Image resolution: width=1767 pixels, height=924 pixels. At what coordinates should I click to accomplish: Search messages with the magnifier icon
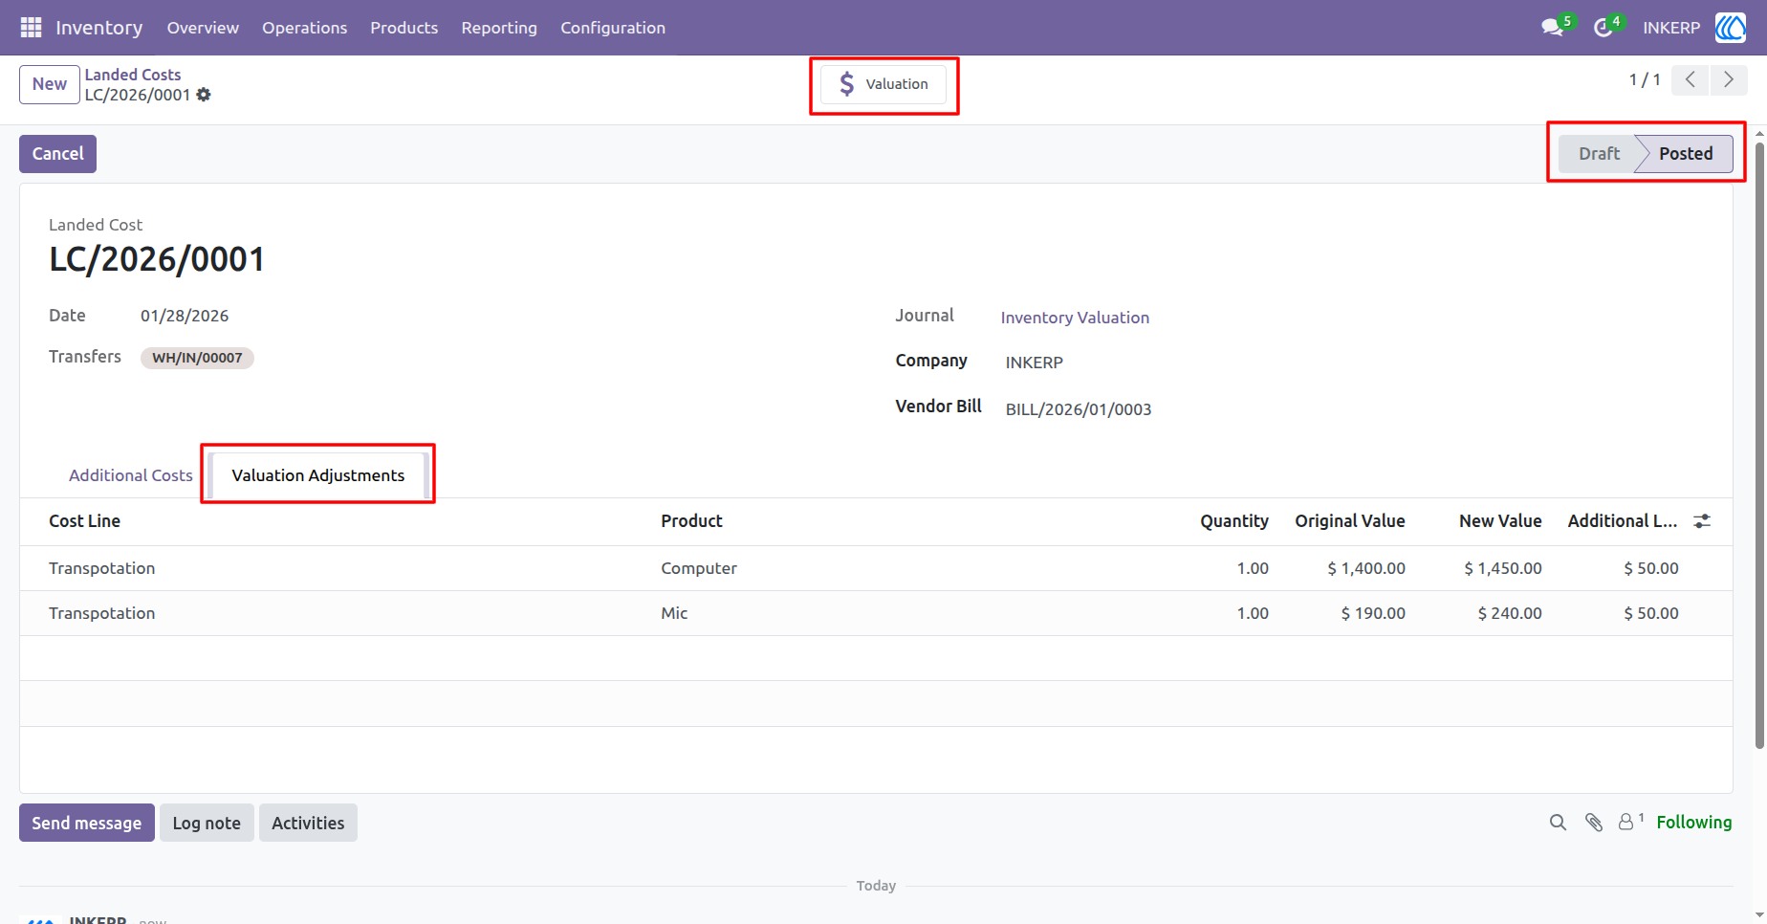pyautogui.click(x=1558, y=823)
